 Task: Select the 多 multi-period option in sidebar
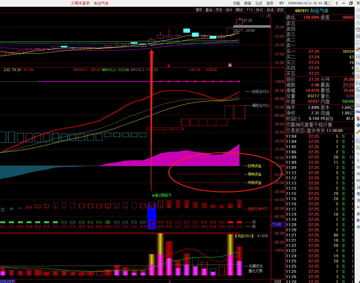pos(358,214)
